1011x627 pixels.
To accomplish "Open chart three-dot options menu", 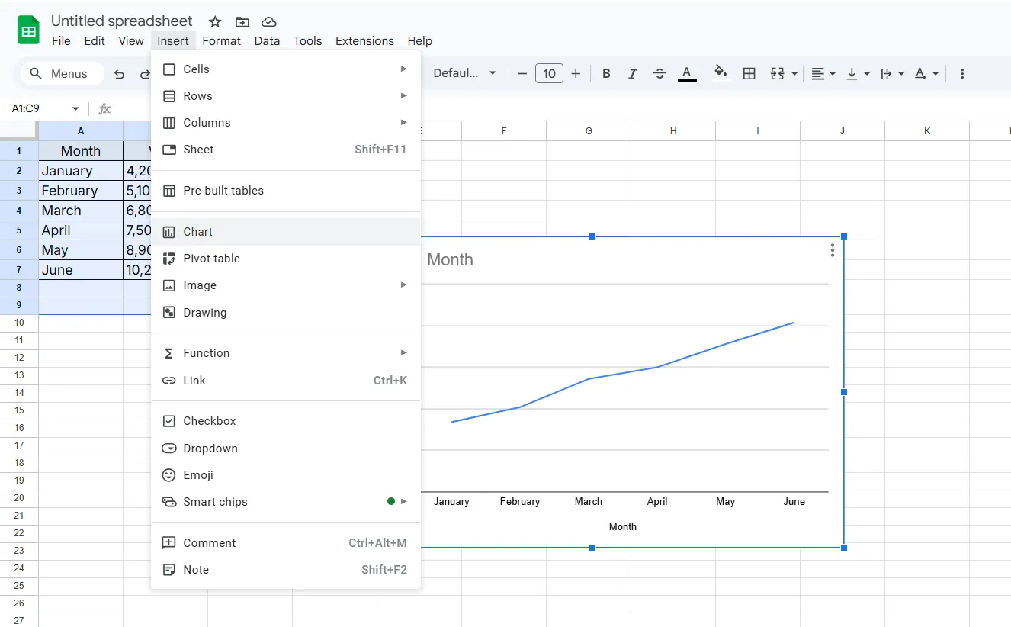I will click(x=832, y=250).
